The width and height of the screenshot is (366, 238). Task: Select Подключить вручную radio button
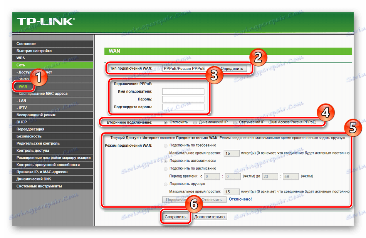point(166,184)
